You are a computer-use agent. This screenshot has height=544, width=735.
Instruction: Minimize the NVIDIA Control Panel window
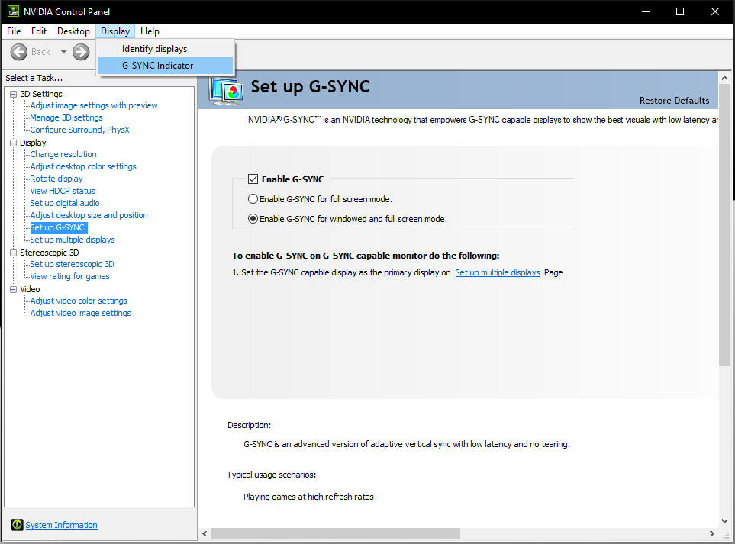click(x=646, y=11)
